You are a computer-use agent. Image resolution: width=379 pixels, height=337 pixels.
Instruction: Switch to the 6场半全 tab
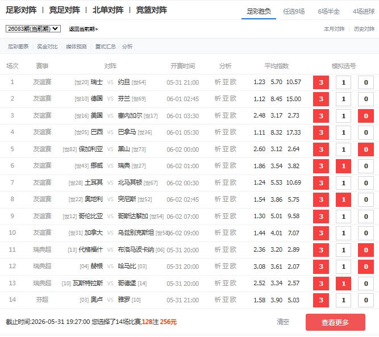click(329, 11)
